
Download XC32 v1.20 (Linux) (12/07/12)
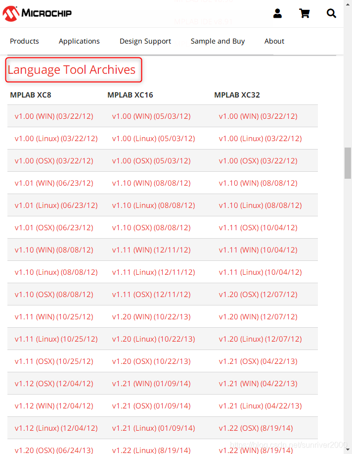(x=261, y=339)
